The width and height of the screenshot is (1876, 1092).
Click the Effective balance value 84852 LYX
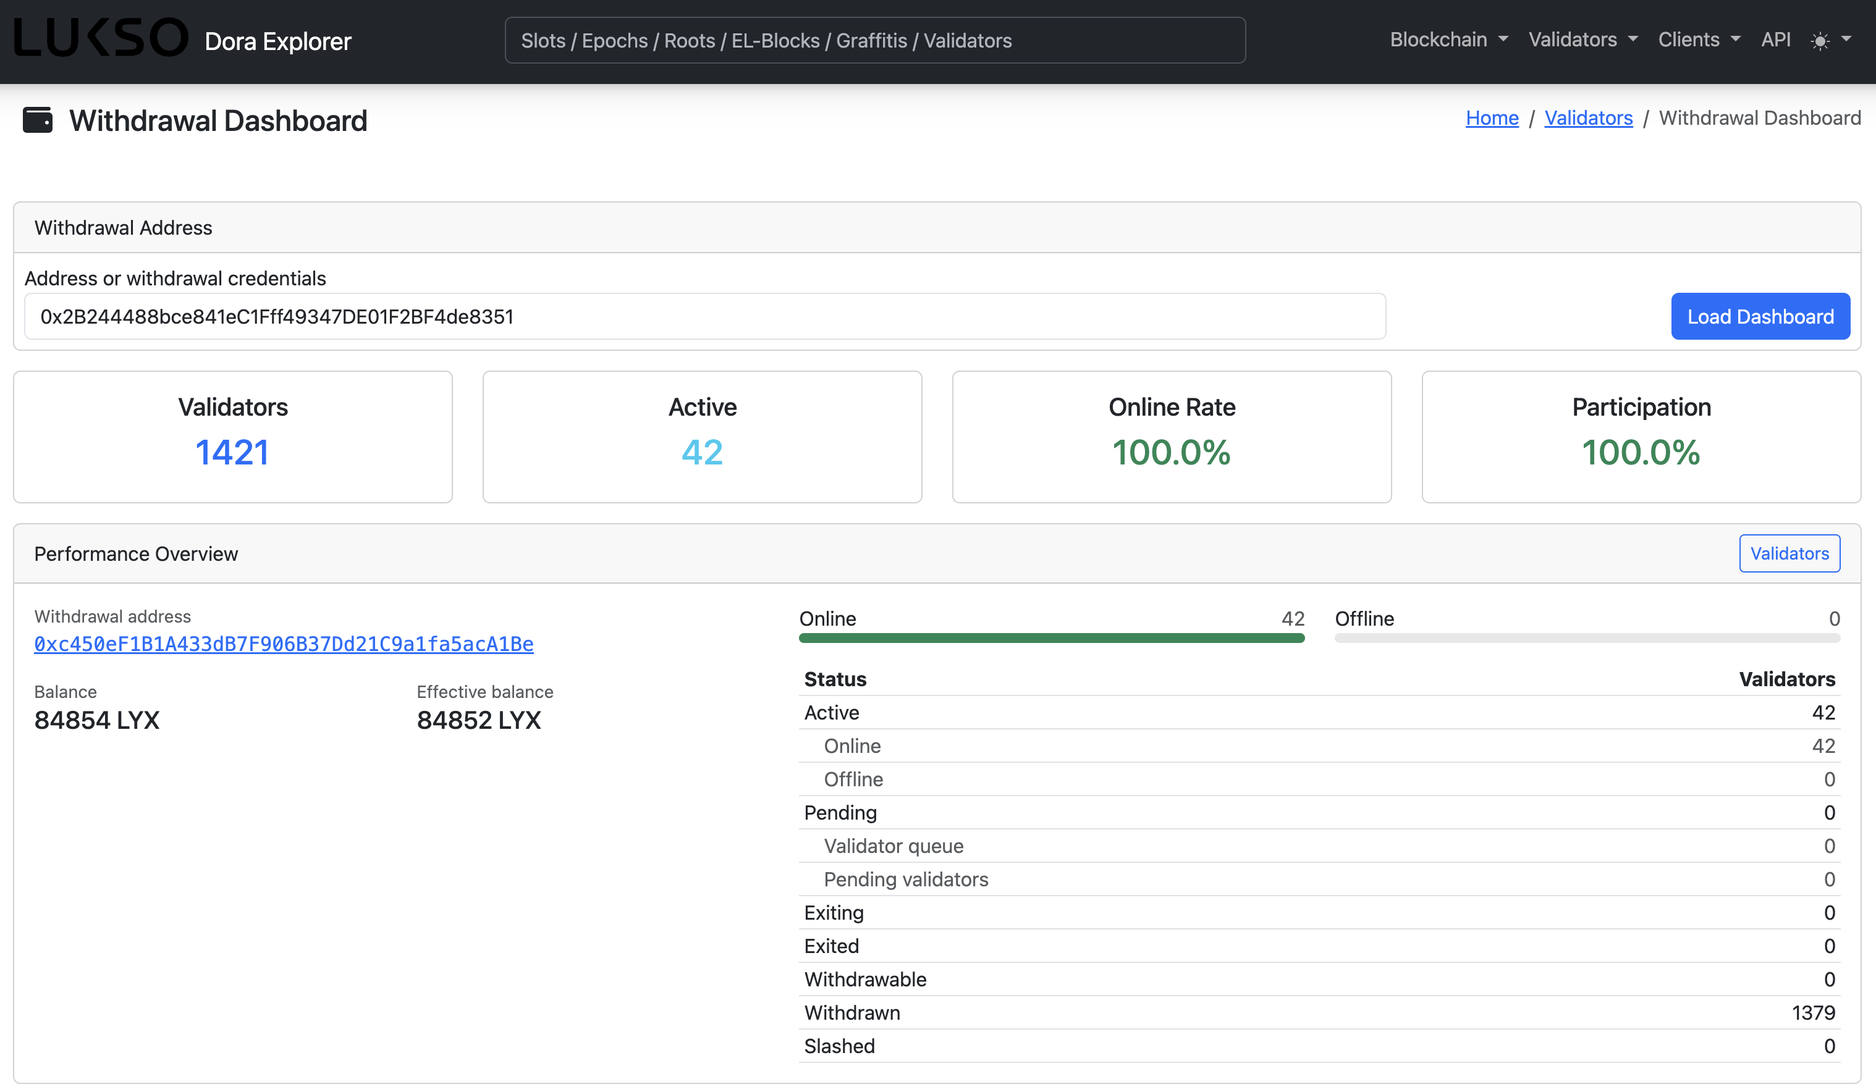tap(479, 720)
